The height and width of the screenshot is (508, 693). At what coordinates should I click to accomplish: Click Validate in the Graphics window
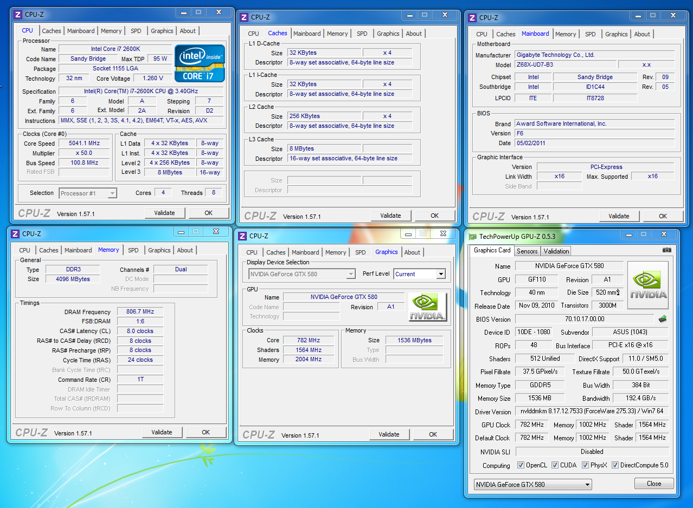pyautogui.click(x=389, y=434)
